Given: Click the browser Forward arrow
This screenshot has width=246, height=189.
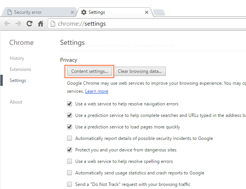Looking at the screenshot, I should tap(18, 24).
